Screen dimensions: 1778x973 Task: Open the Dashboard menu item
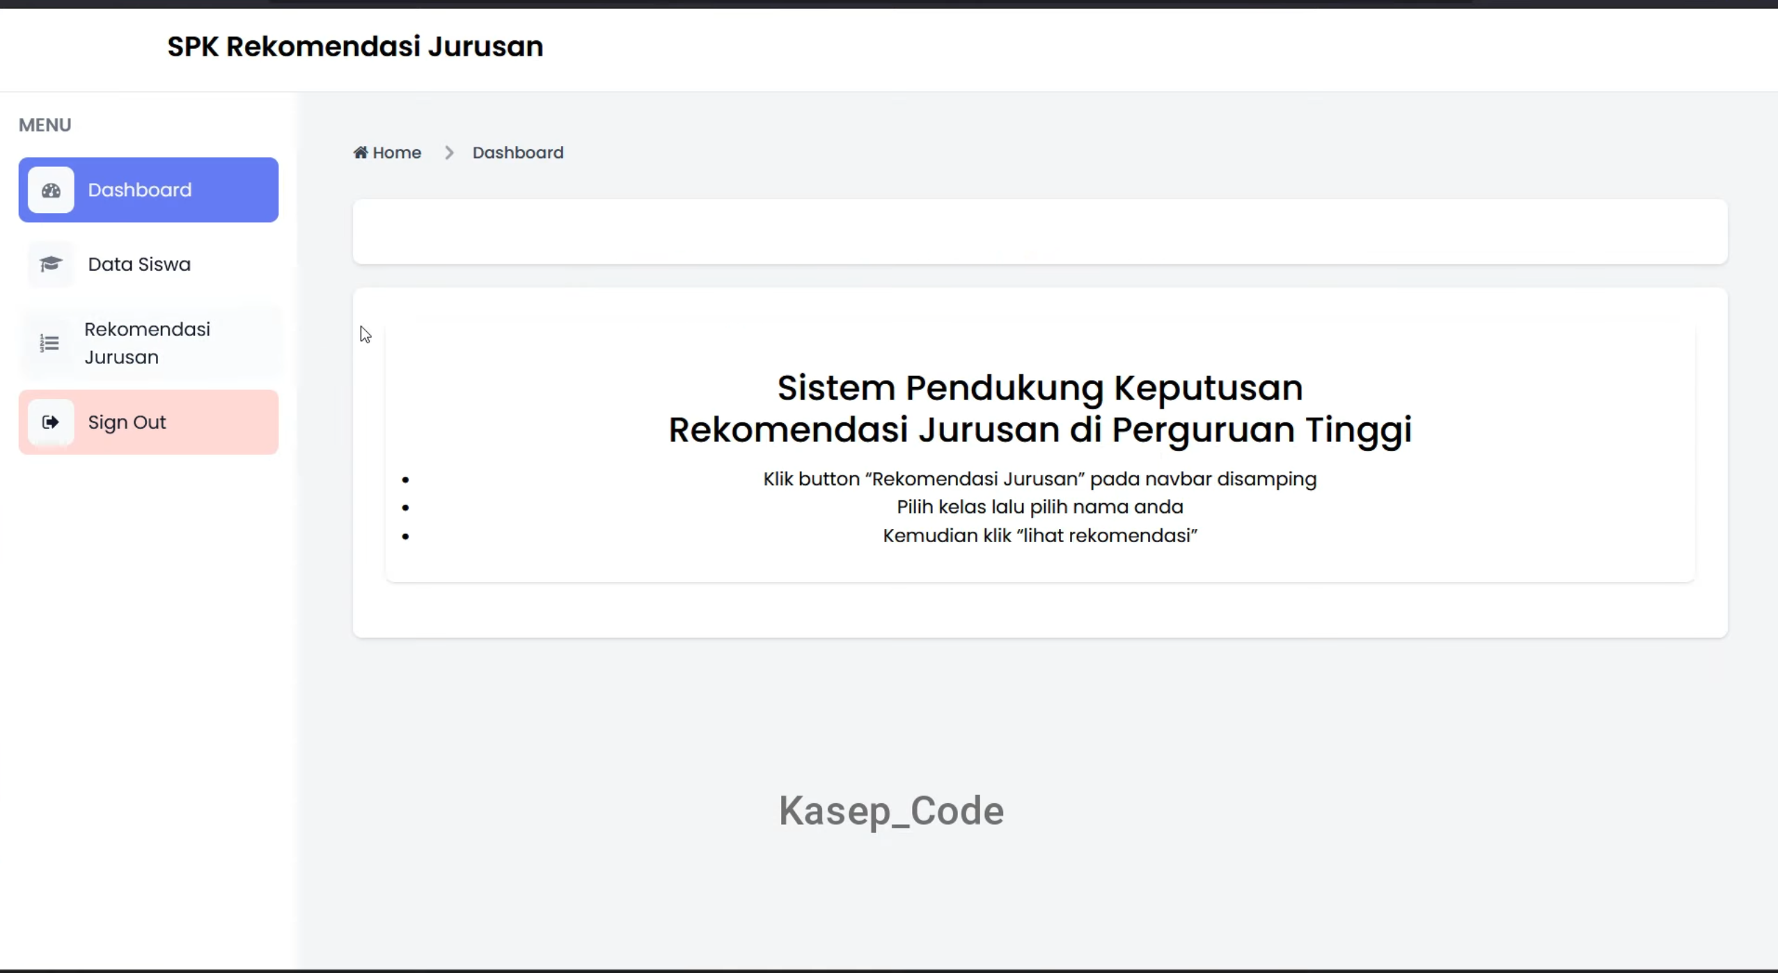148,190
